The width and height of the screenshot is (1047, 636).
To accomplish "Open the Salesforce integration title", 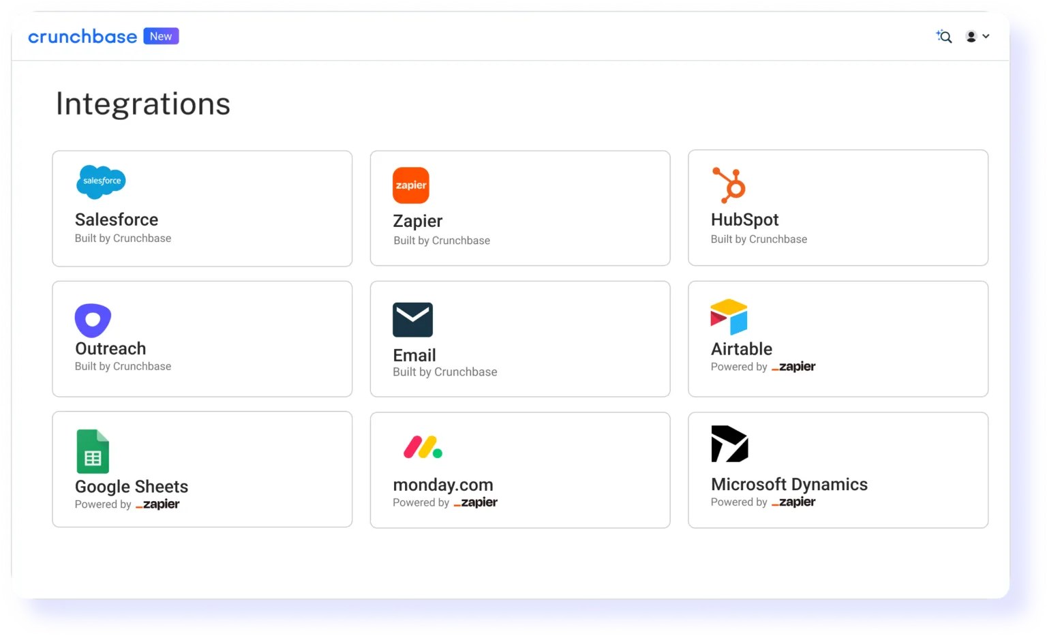I will (x=117, y=219).
